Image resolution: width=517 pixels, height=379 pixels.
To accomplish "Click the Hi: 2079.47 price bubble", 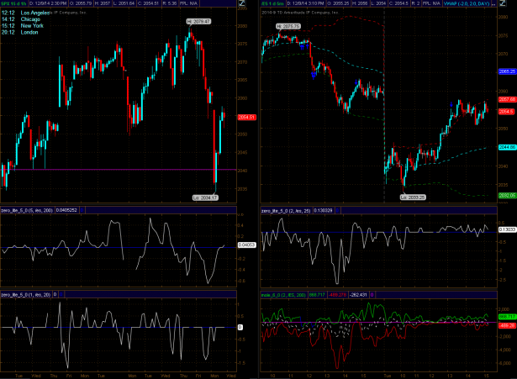I will click(198, 21).
